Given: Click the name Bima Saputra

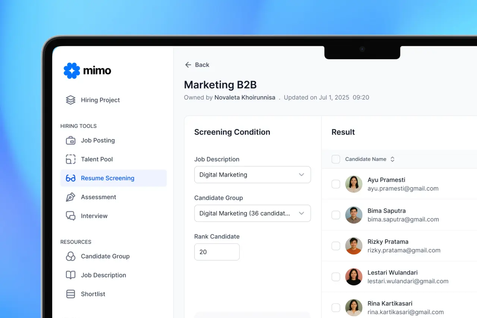Looking at the screenshot, I should (386, 211).
